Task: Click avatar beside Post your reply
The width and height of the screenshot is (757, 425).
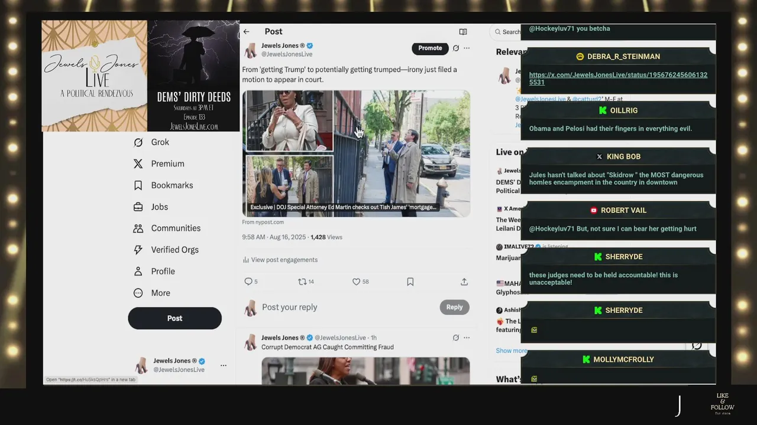Action: point(251,308)
